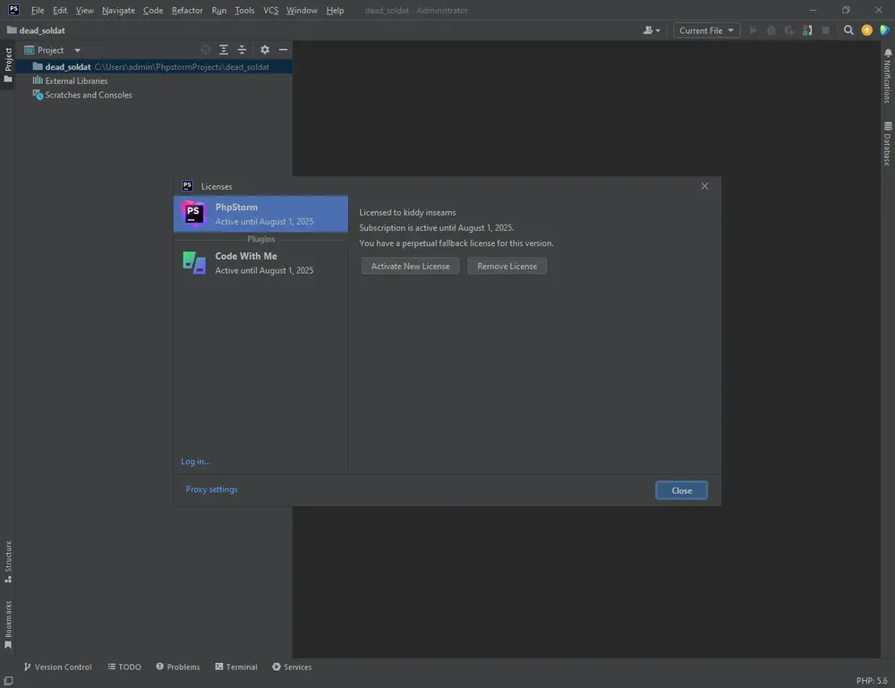Click the Remove License button
Viewport: 895px width, 688px height.
click(x=507, y=266)
